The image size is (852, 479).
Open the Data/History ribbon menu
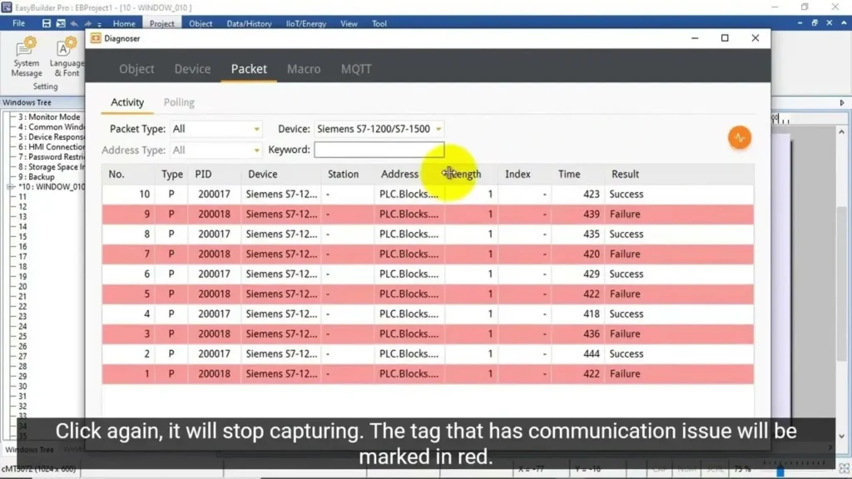click(249, 23)
